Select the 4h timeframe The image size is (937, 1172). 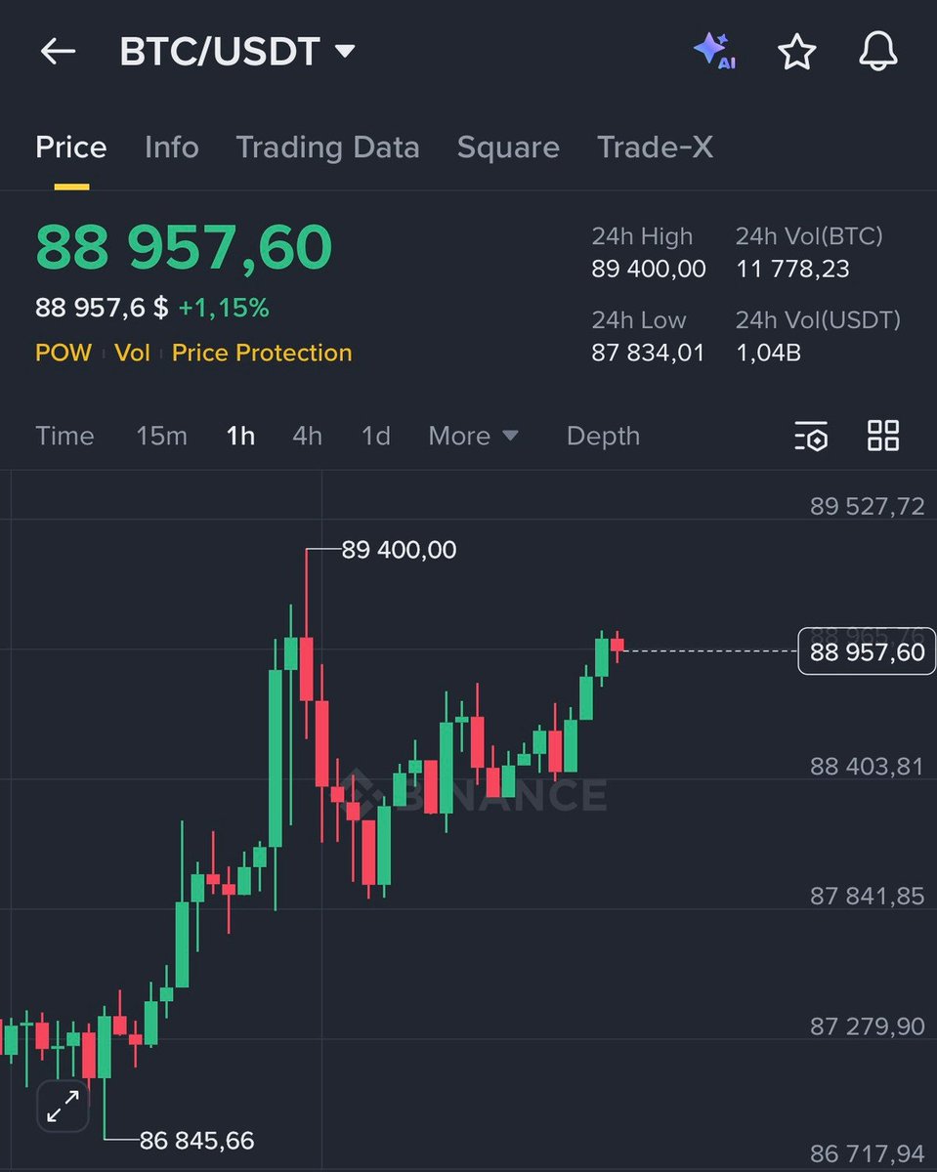point(307,436)
